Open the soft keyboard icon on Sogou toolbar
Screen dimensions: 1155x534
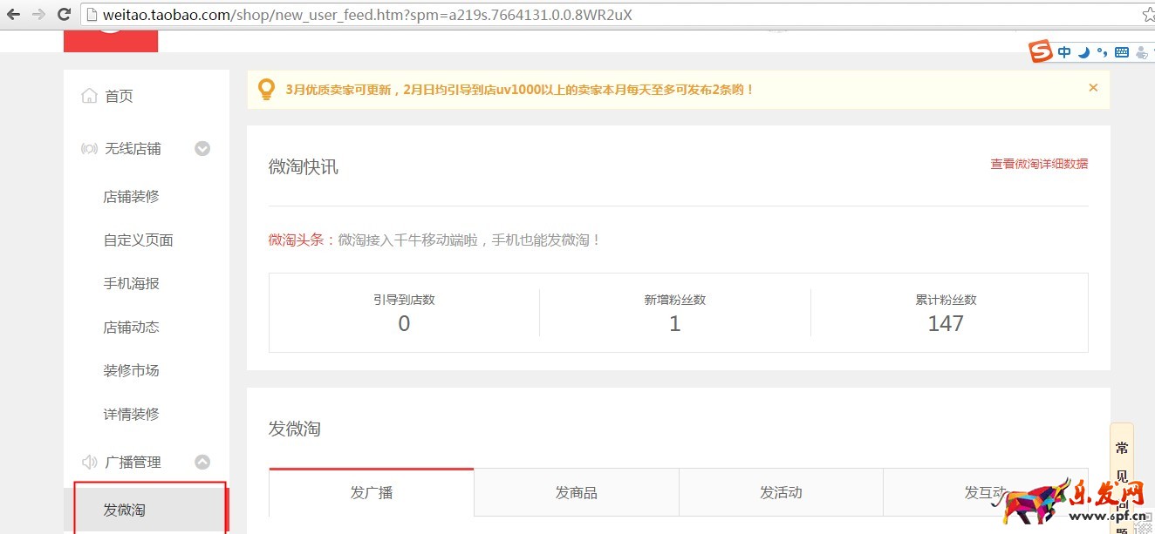1121,51
